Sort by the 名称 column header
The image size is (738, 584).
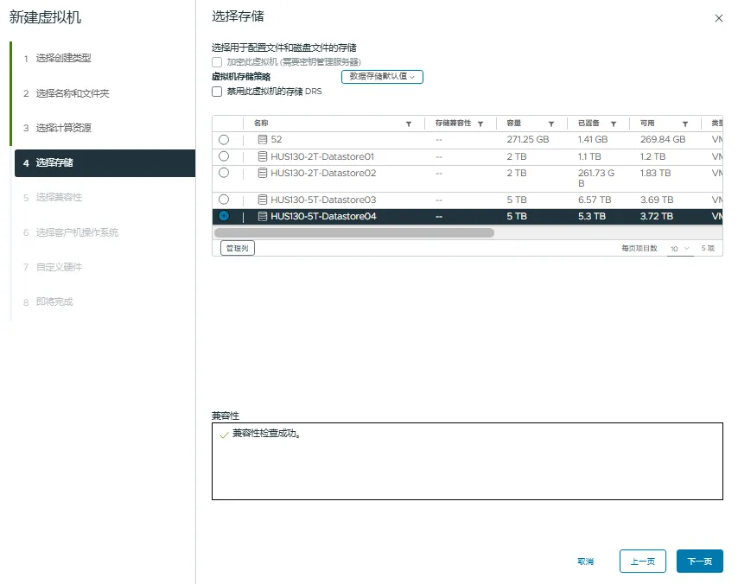(x=261, y=124)
